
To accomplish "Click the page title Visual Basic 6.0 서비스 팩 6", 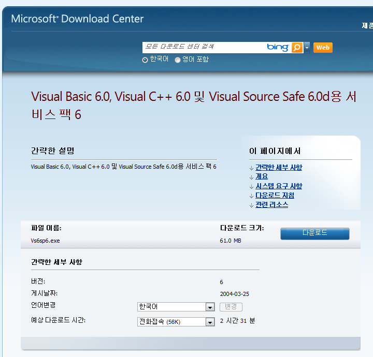I will tap(193, 106).
